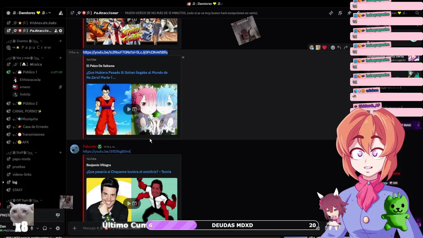Open headphones output options chevron
Image resolution: width=423 pixels, height=238 pixels.
click(x=51, y=228)
